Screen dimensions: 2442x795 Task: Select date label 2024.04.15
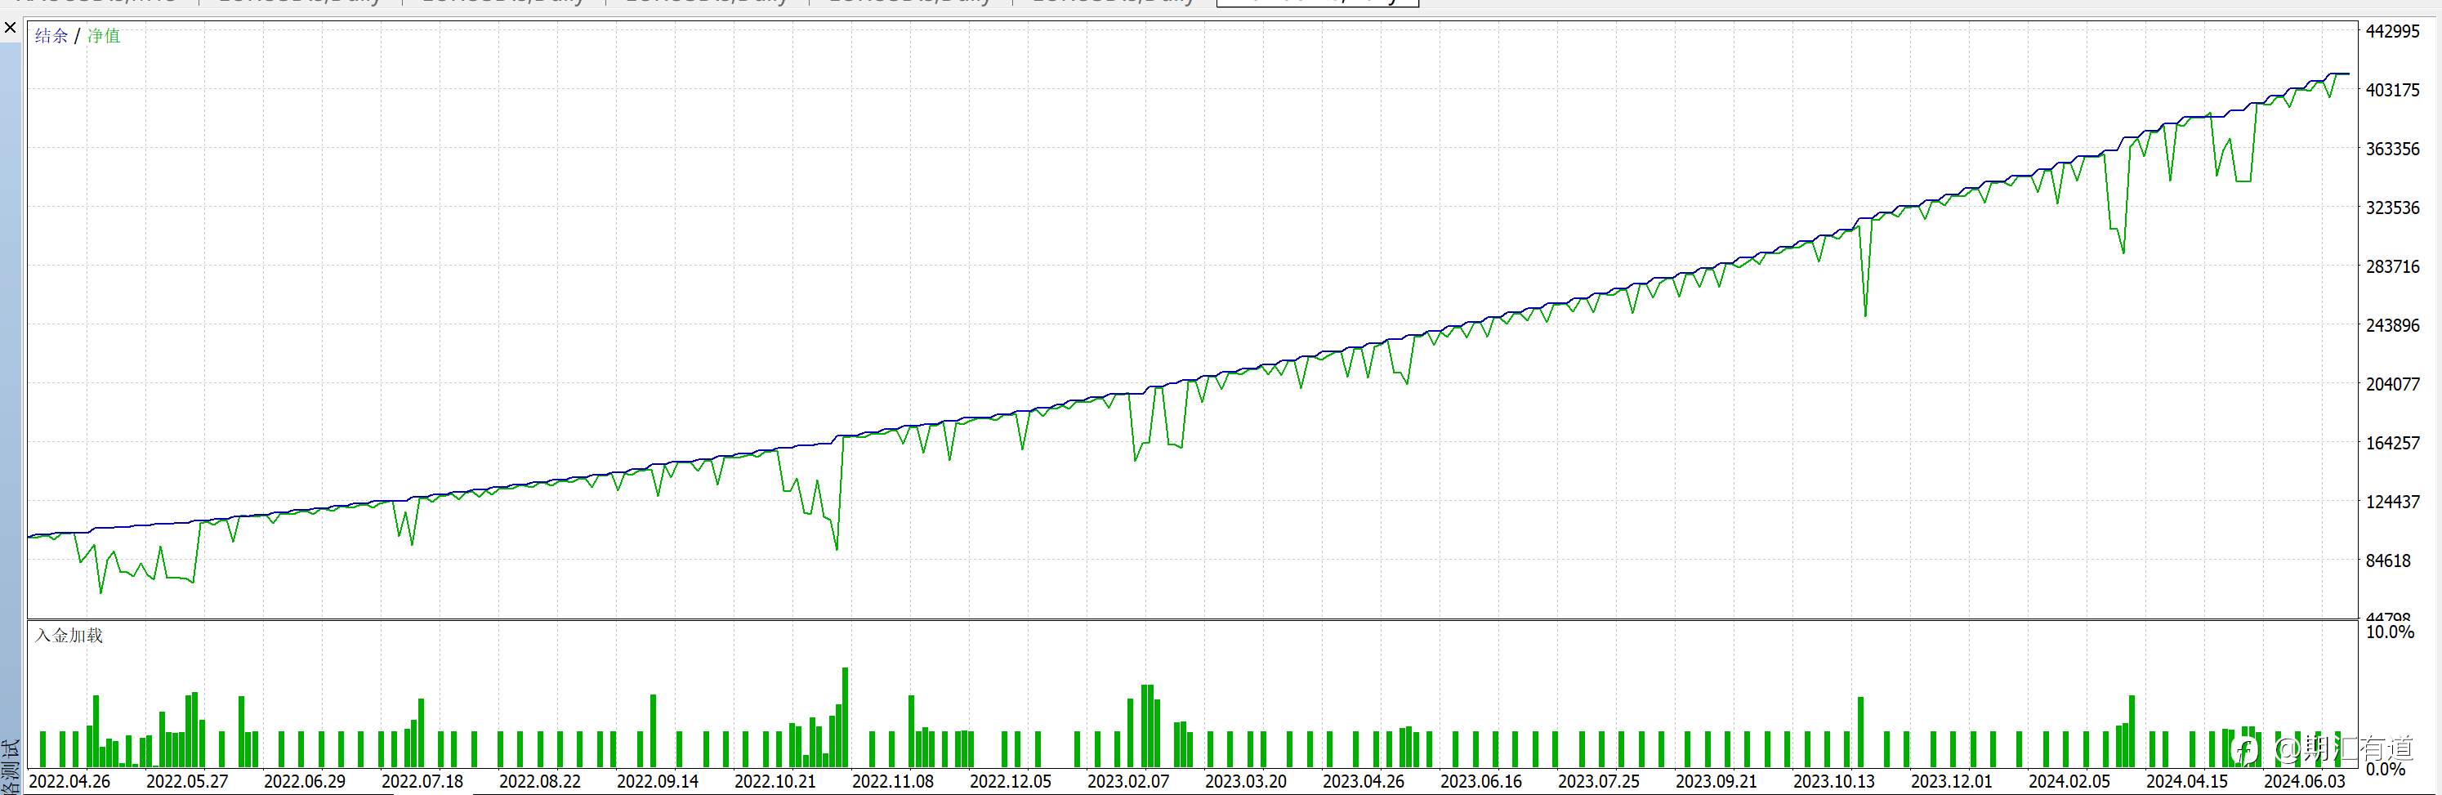point(2186,782)
